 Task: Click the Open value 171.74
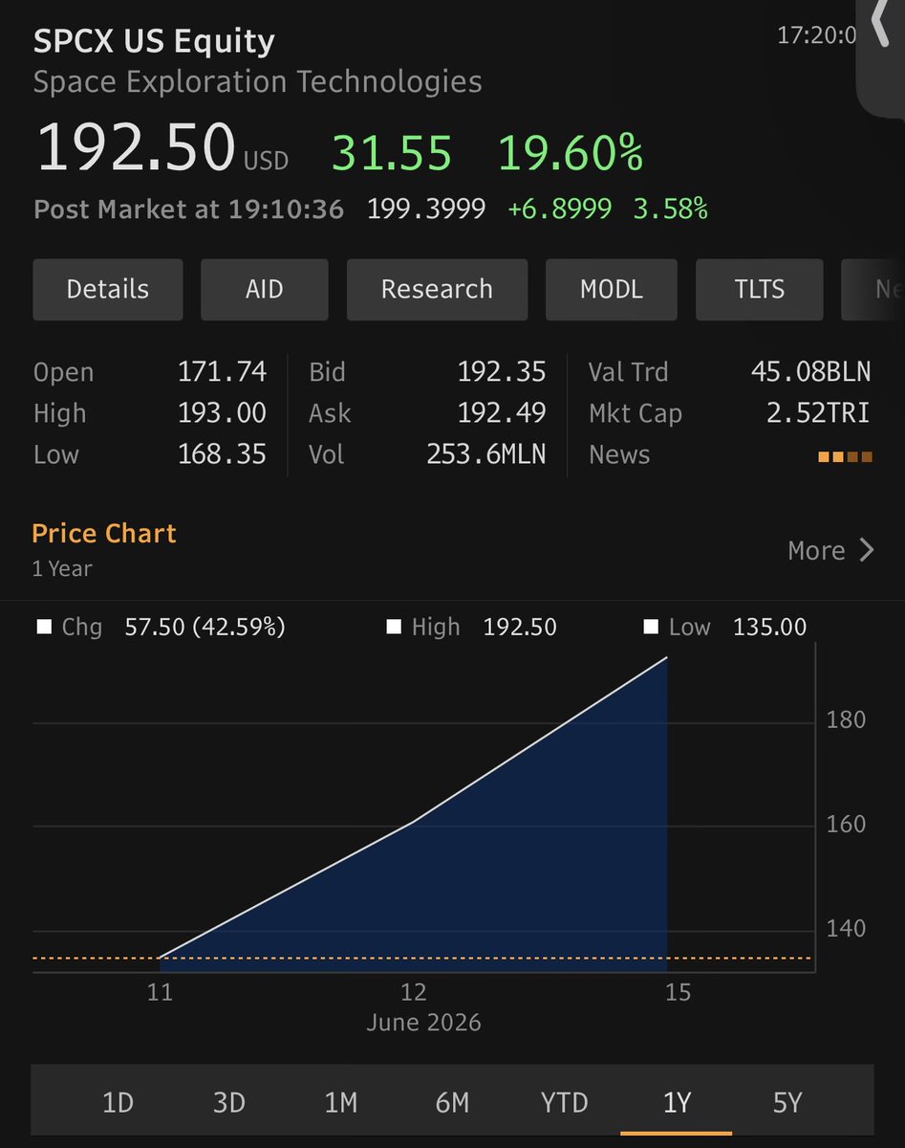point(222,372)
